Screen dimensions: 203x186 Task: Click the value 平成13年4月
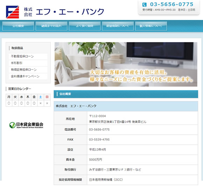pos(98,150)
